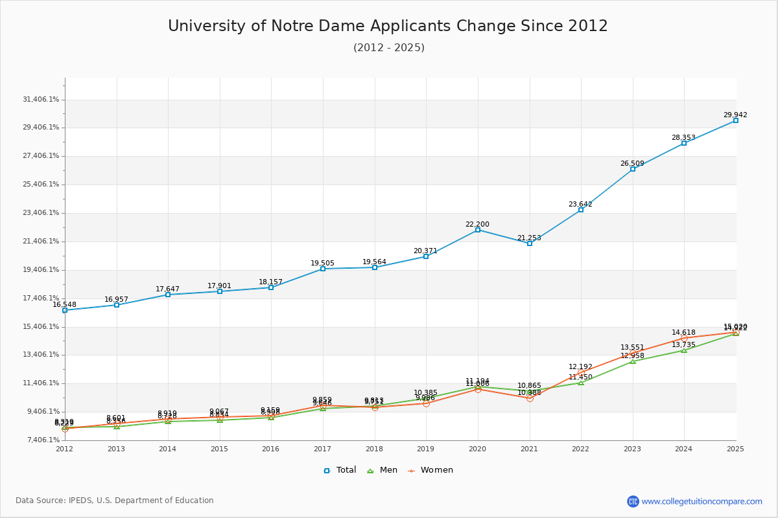Click the 2012 label on the x-axis

63,447
